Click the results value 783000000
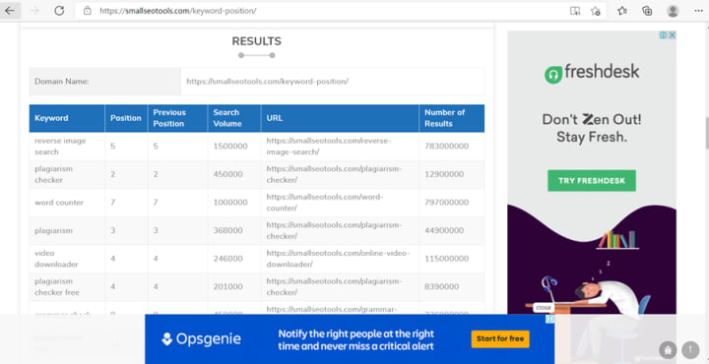 tap(447, 147)
